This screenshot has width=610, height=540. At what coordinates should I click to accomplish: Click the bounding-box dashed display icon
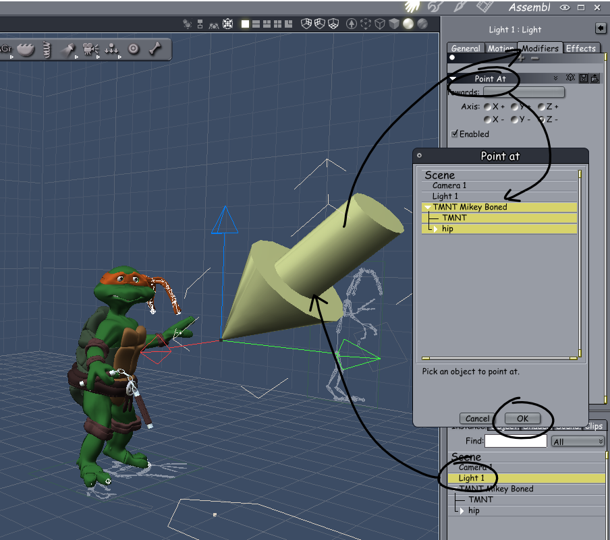pyautogui.click(x=366, y=24)
